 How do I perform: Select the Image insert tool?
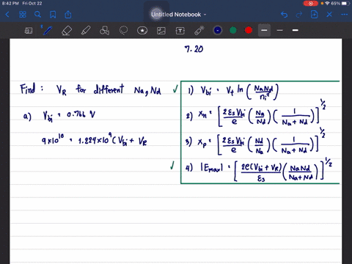pyautogui.click(x=161, y=31)
